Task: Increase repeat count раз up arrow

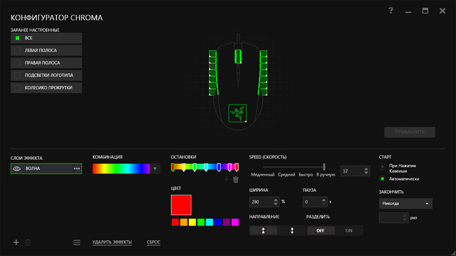Action: (x=405, y=216)
